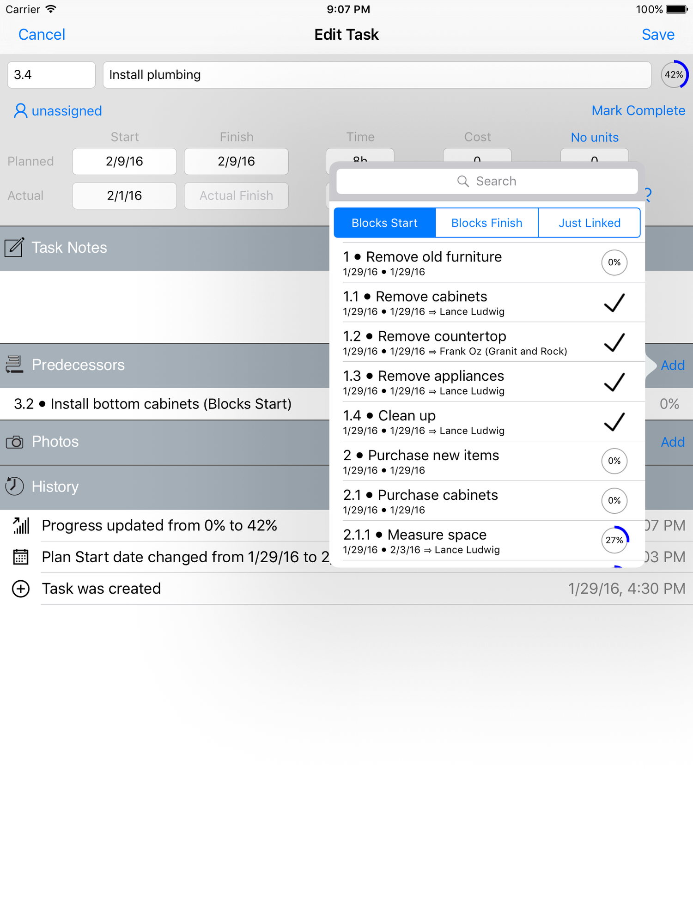Tap plus icon next to Task was created

coord(21,589)
